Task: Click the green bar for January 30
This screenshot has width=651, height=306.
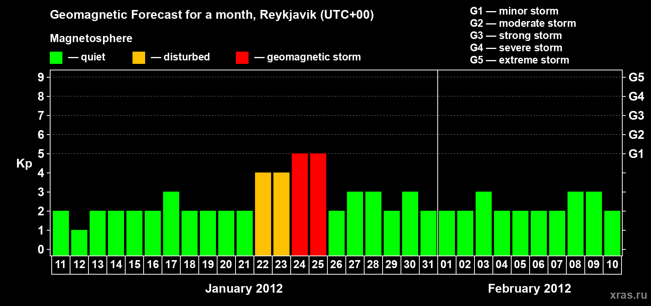Action: (x=410, y=223)
